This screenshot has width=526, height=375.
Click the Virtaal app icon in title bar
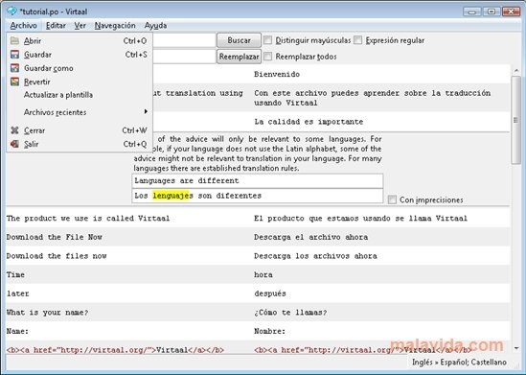pos(11,12)
